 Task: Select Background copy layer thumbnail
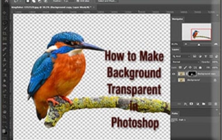point(181,74)
